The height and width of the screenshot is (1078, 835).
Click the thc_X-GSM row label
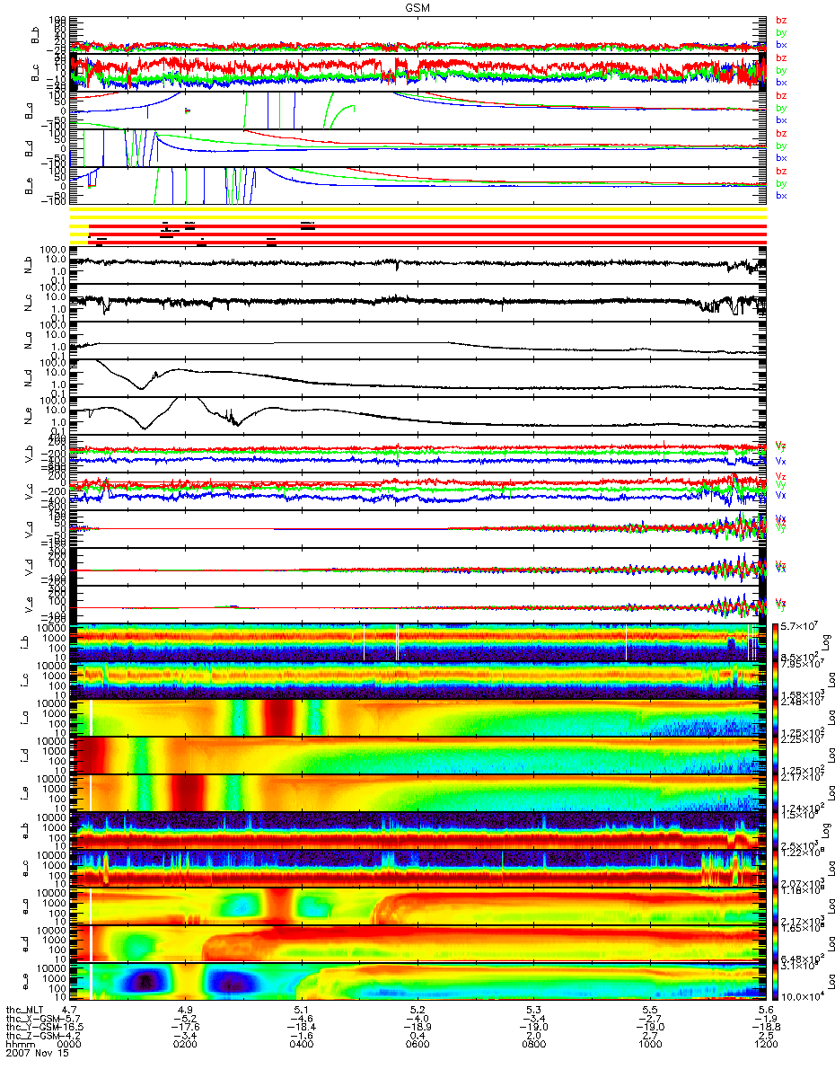pos(32,1020)
